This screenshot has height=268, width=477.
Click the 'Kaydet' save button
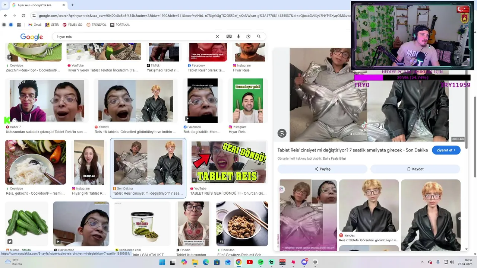pos(415,169)
